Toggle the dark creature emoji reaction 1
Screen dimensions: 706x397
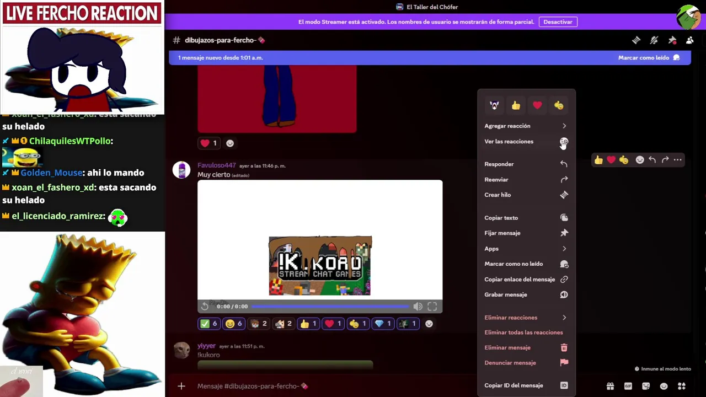tap(408, 324)
